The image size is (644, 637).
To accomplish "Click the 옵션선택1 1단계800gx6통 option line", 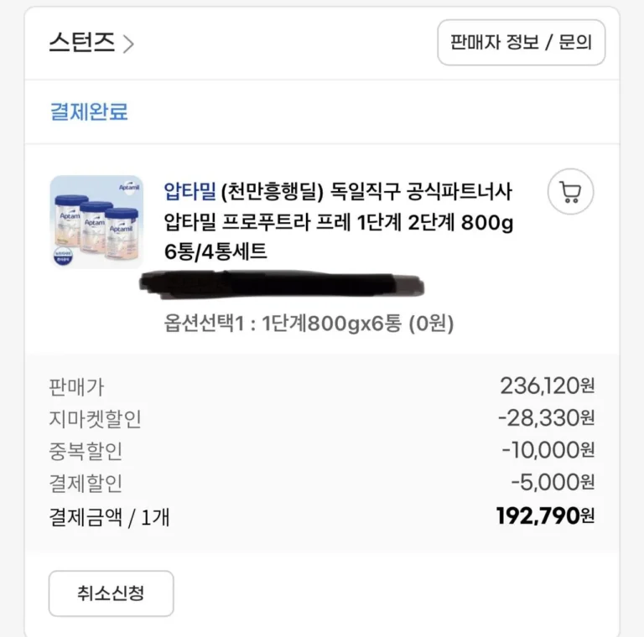I will point(309,324).
